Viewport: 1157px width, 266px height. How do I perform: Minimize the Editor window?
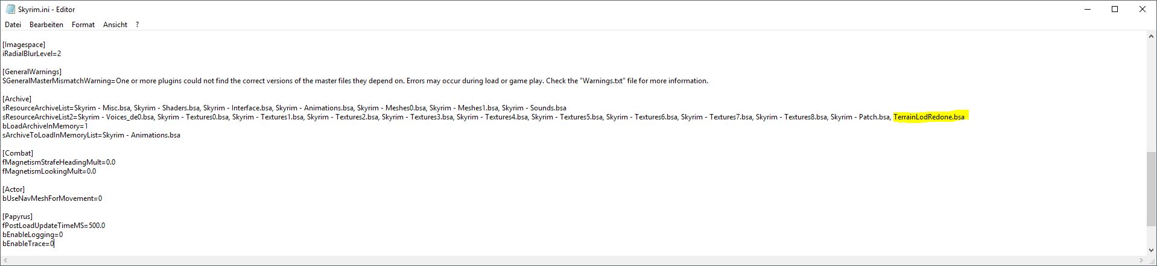click(1088, 10)
